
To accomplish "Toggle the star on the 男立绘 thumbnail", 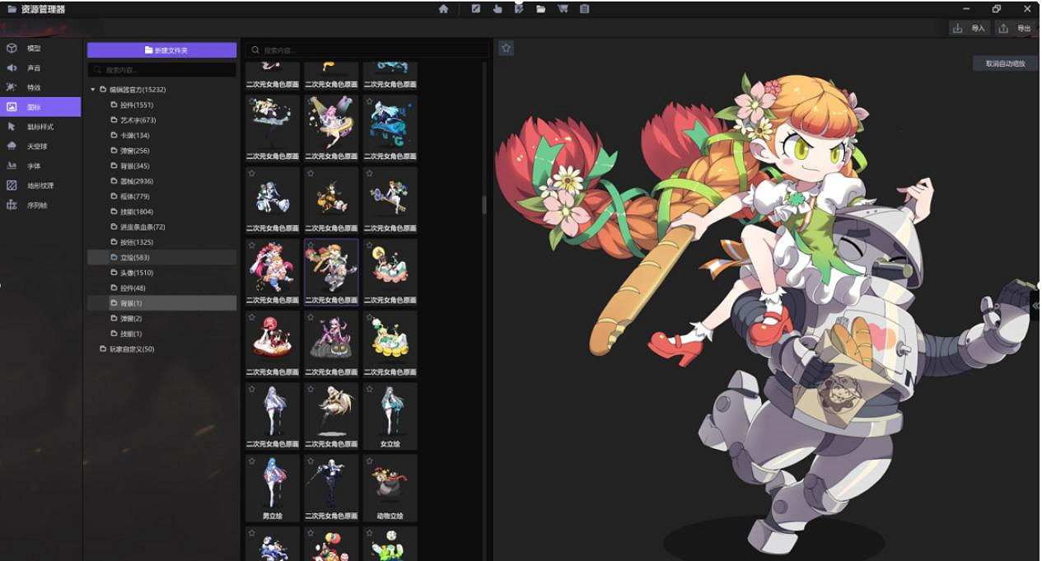I will pos(252,461).
